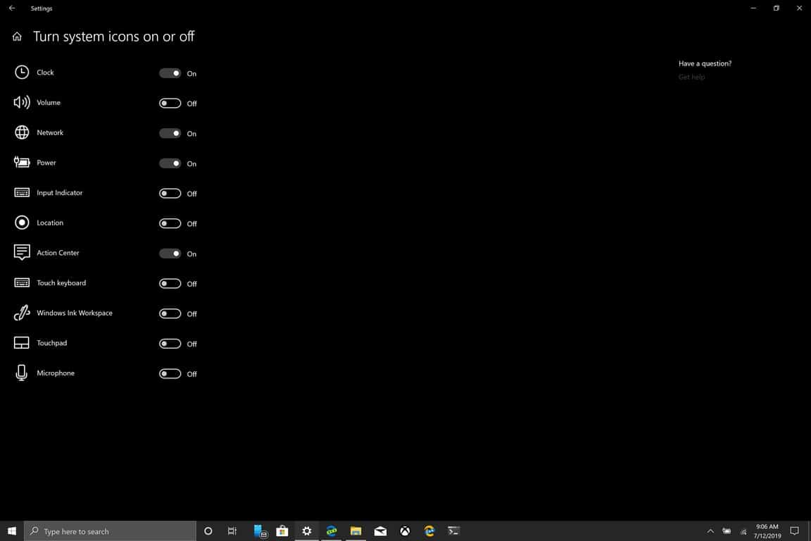Turn off the Clock system icon
Image resolution: width=811 pixels, height=541 pixels.
click(170, 73)
